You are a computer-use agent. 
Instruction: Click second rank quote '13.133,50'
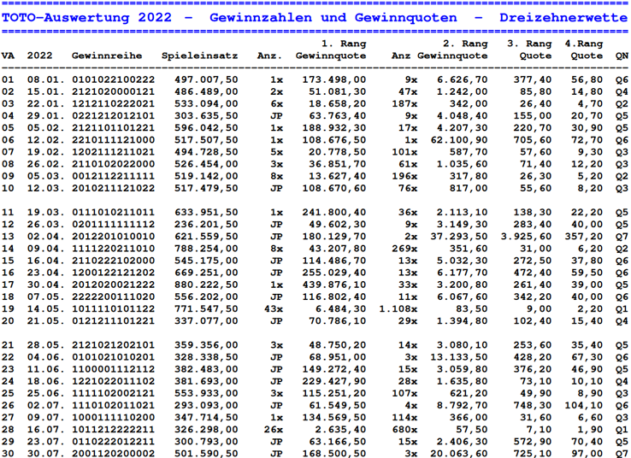[x=459, y=357]
